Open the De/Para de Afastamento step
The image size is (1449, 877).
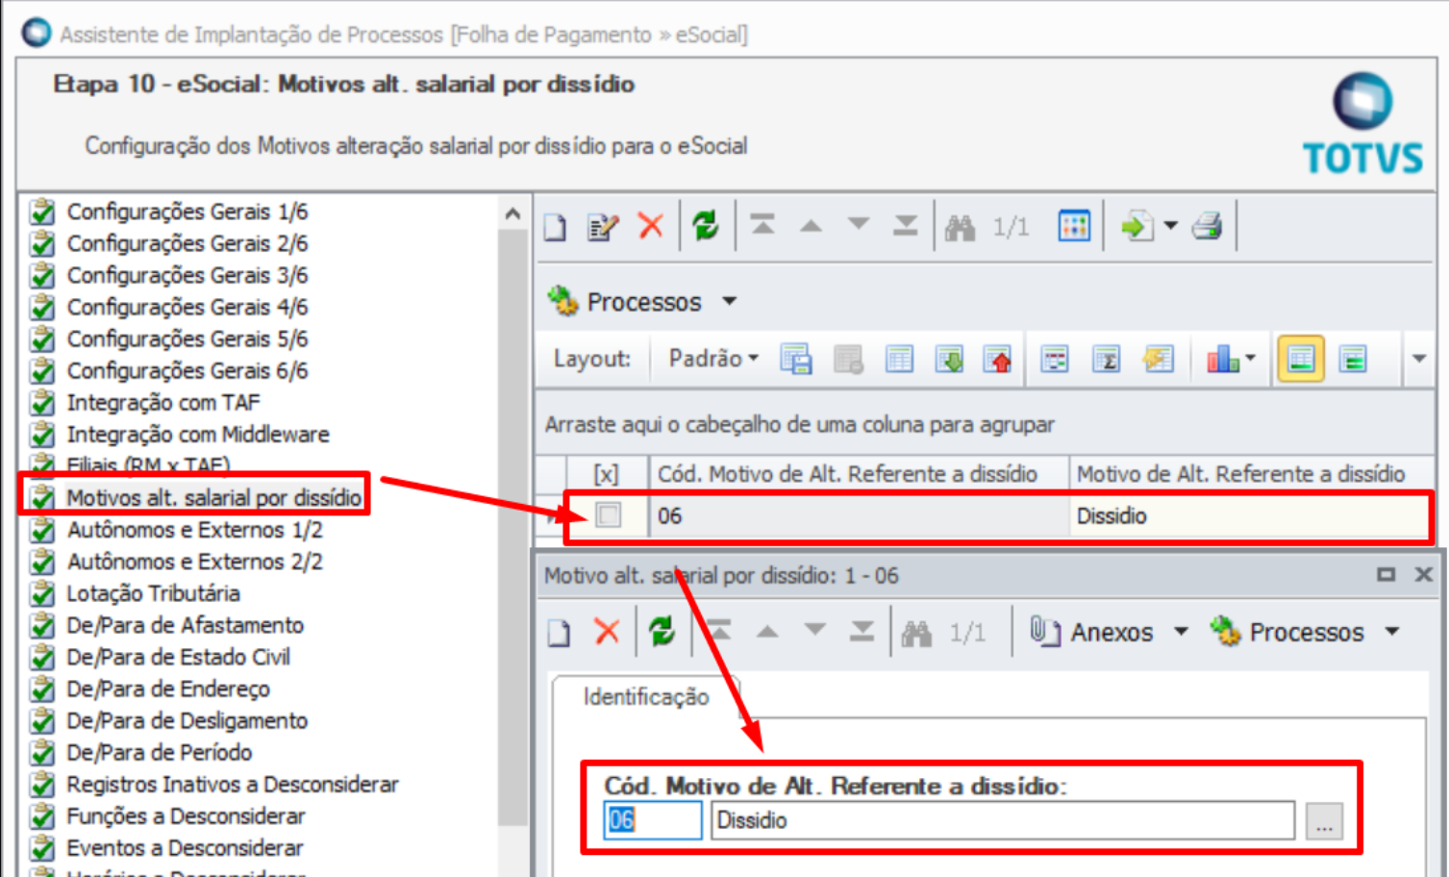185,624
